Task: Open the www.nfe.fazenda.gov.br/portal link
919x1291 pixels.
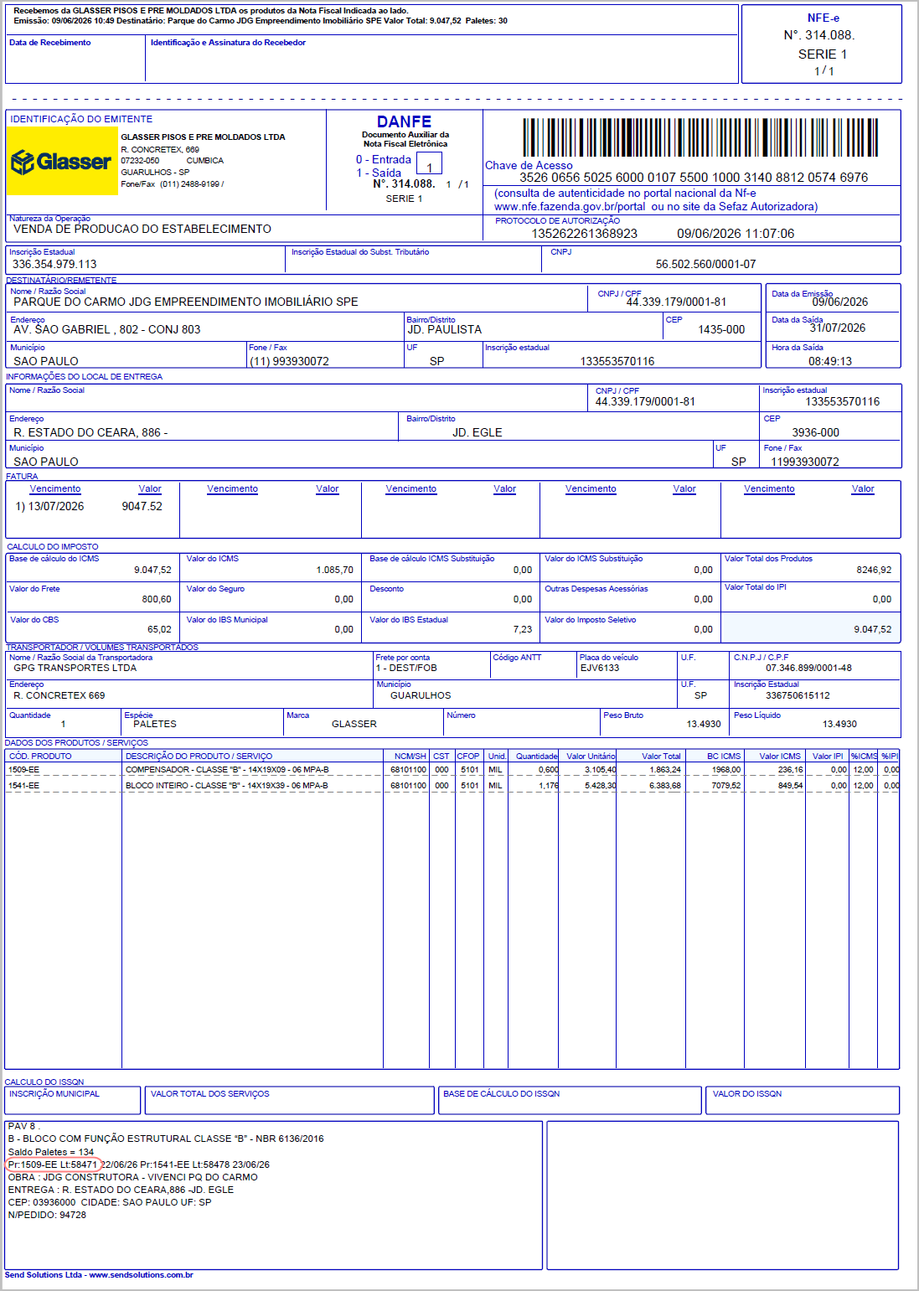Action: [x=570, y=206]
